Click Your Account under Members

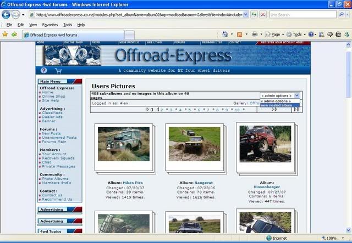click(54, 154)
